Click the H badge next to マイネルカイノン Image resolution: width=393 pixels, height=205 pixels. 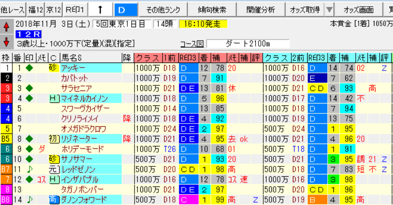[x=54, y=98]
